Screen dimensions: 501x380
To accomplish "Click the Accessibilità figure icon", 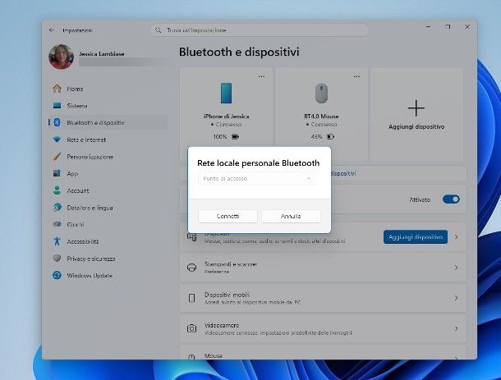I will (x=57, y=241).
